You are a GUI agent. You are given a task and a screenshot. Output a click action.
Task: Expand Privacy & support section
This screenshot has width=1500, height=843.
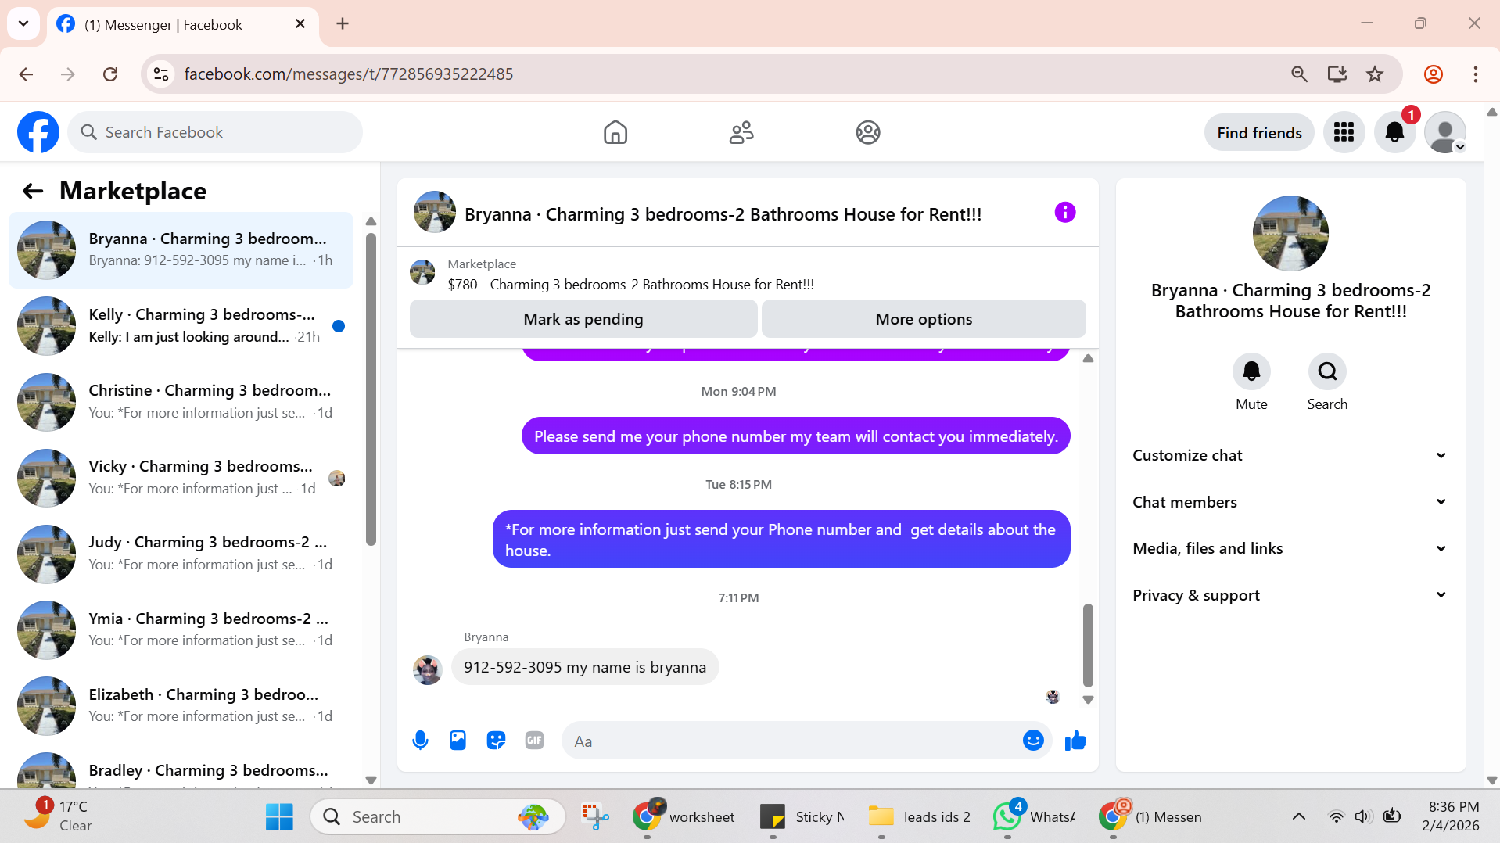click(x=1290, y=595)
